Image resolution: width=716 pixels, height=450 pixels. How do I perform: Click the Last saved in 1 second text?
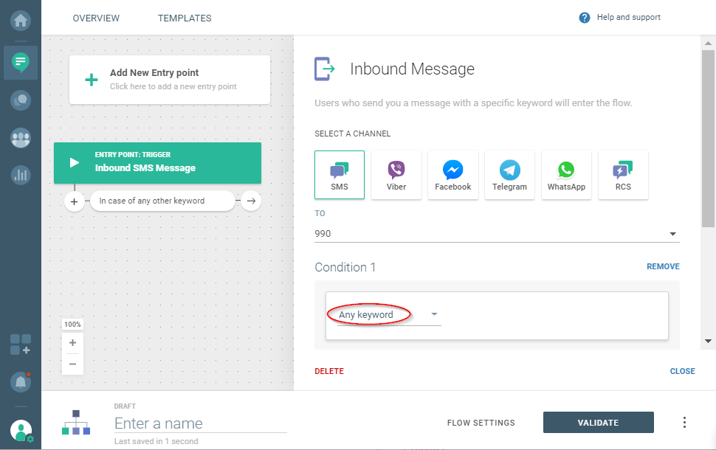click(156, 441)
